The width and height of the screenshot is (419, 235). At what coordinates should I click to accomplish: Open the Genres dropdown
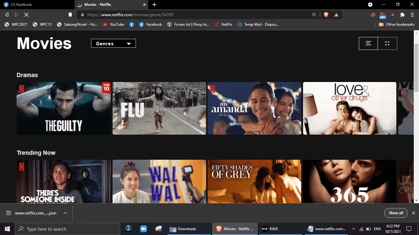coord(113,43)
